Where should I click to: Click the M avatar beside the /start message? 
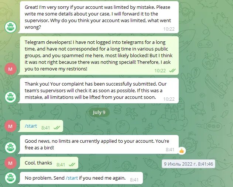10,126
